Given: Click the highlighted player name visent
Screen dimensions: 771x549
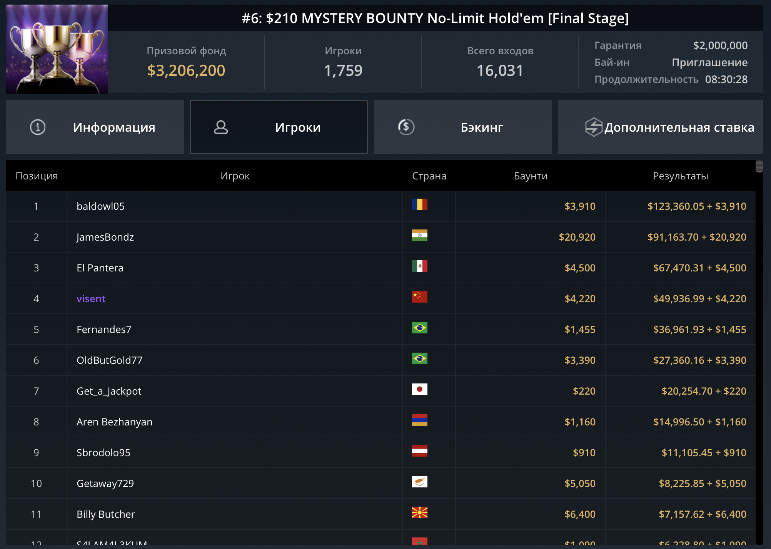Looking at the screenshot, I should pyautogui.click(x=91, y=299).
